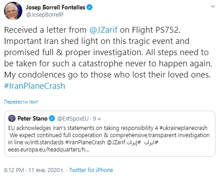This screenshot has width=220, height=177.
Task: Click Перевести твит to translate
Action: [x=21, y=102]
